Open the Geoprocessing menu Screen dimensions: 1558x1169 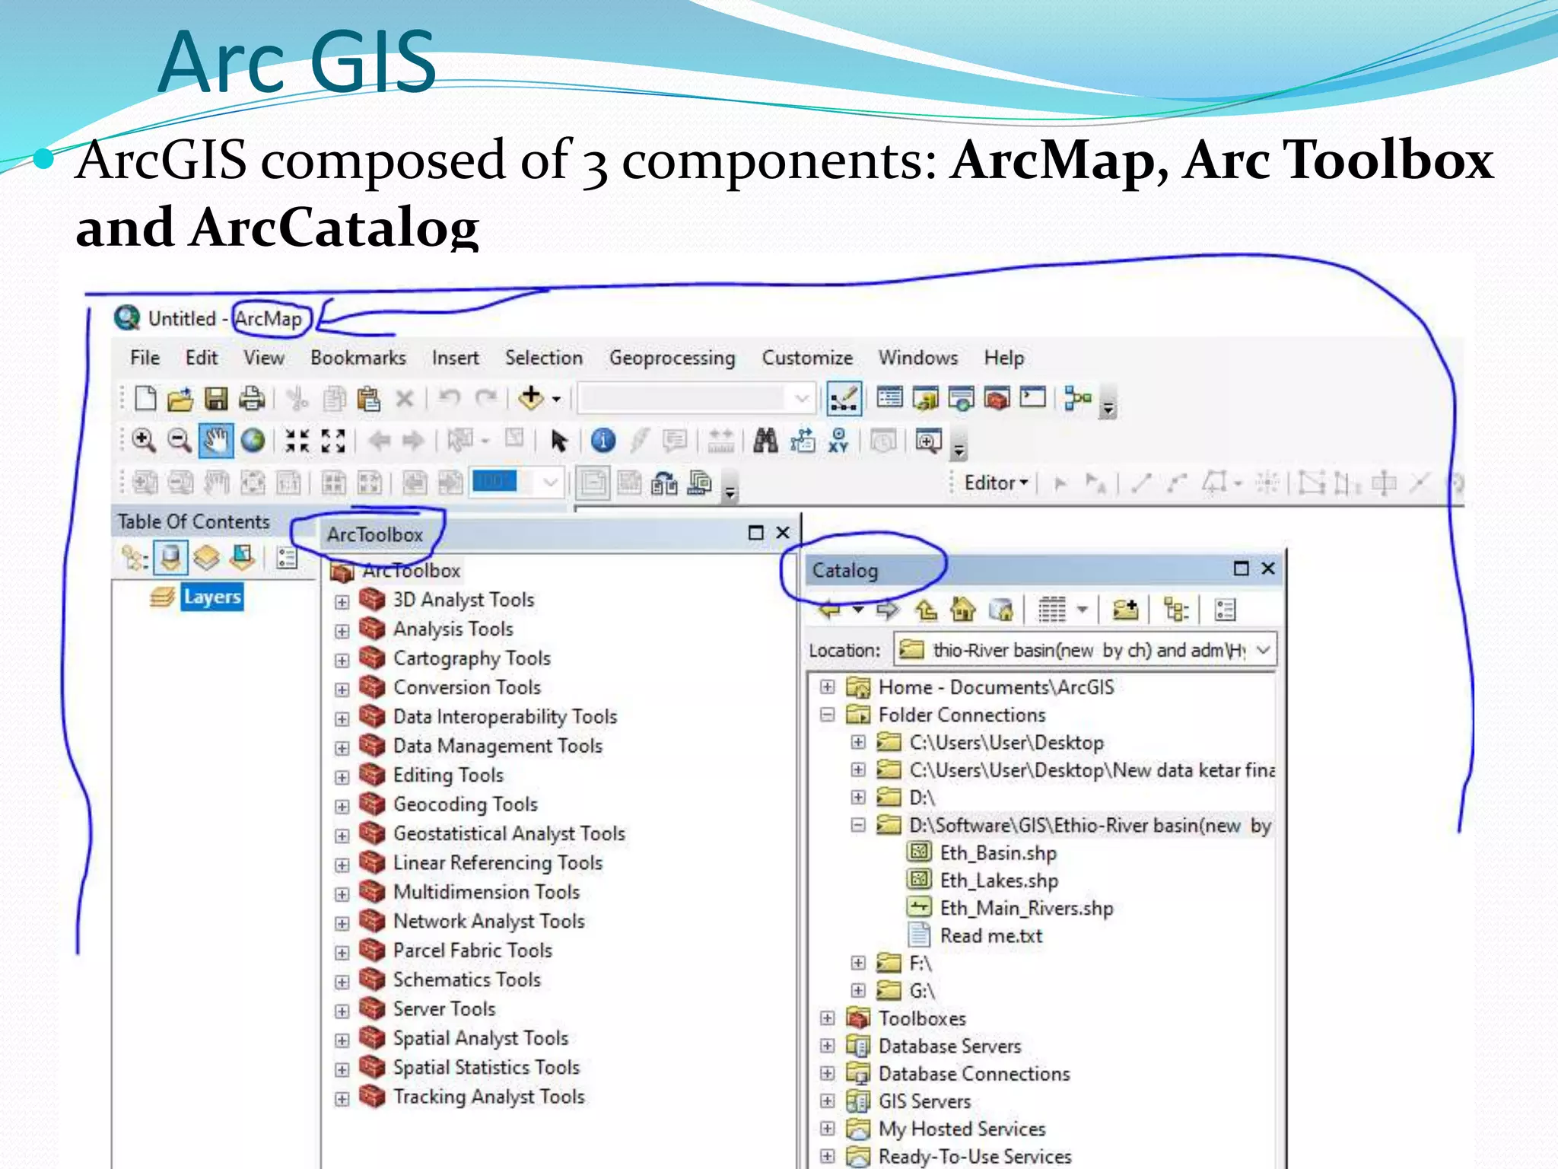point(672,358)
